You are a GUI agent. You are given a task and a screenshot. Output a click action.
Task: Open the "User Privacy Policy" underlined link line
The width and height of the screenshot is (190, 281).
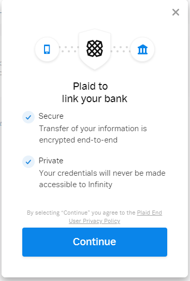(x=94, y=221)
